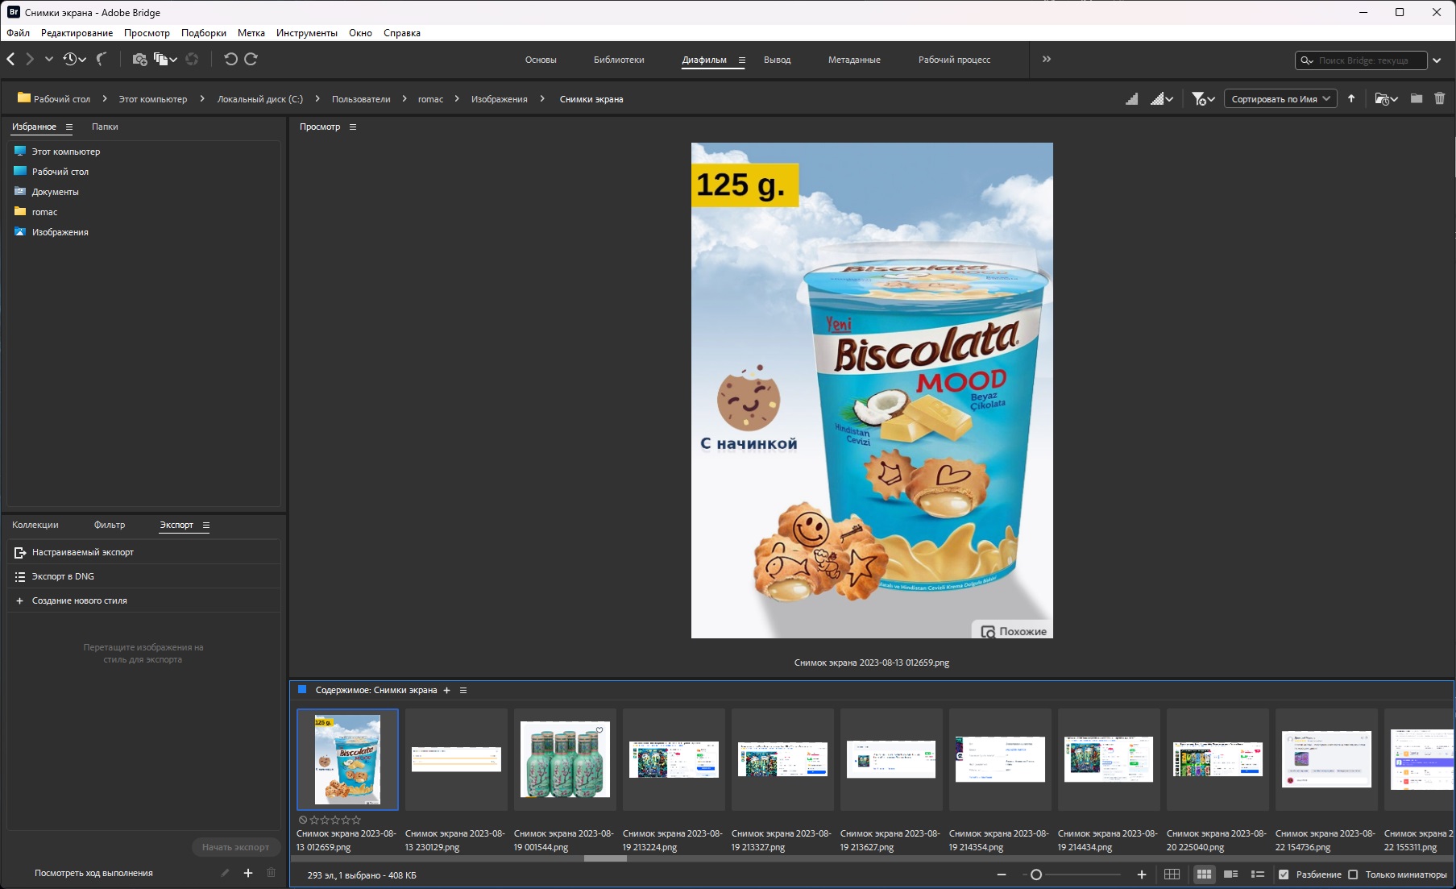Enable Только миниатюры checkbox
The image size is (1456, 889).
1354,874
